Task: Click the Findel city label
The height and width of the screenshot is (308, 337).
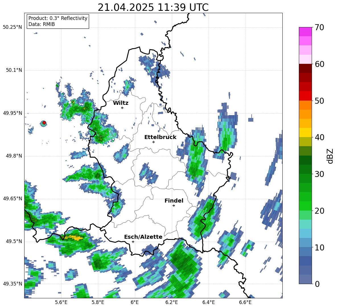Action: pyautogui.click(x=174, y=201)
